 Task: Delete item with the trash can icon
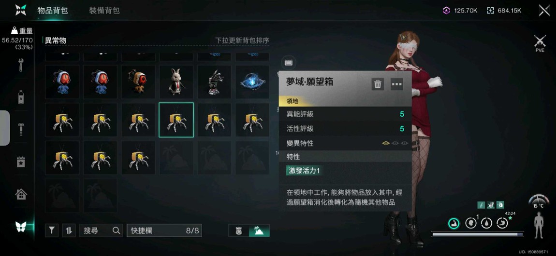(378, 84)
